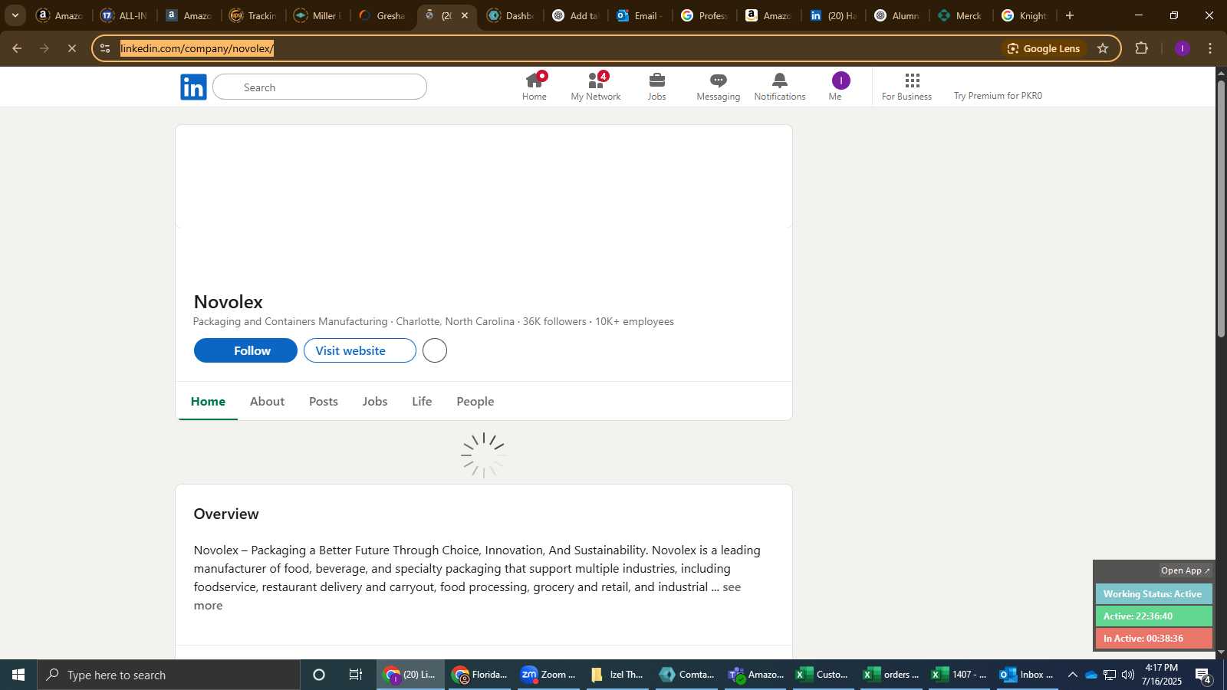Viewport: 1227px width, 690px height.
Task: Expand overview with see more
Action: coord(732,586)
